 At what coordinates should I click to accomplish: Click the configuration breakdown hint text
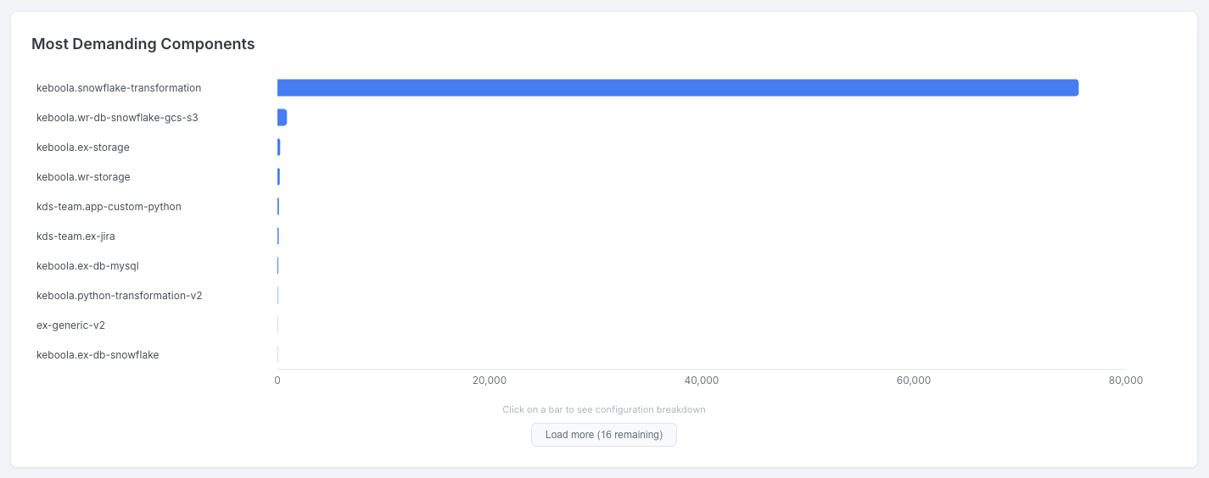pos(603,409)
